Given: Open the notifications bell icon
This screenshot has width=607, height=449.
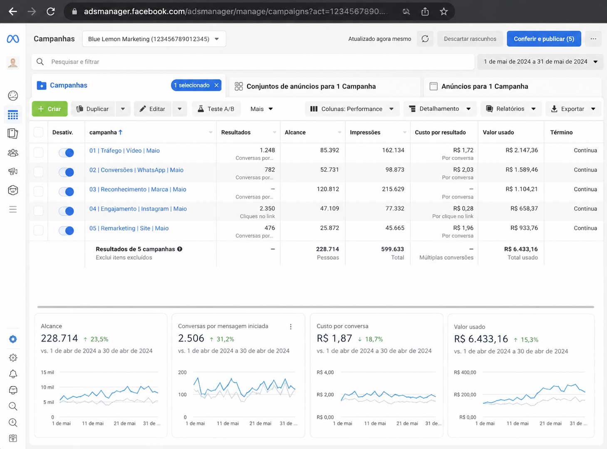Looking at the screenshot, I should (x=13, y=374).
